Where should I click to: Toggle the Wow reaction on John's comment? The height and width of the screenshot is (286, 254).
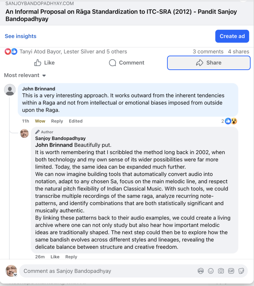click(40, 121)
